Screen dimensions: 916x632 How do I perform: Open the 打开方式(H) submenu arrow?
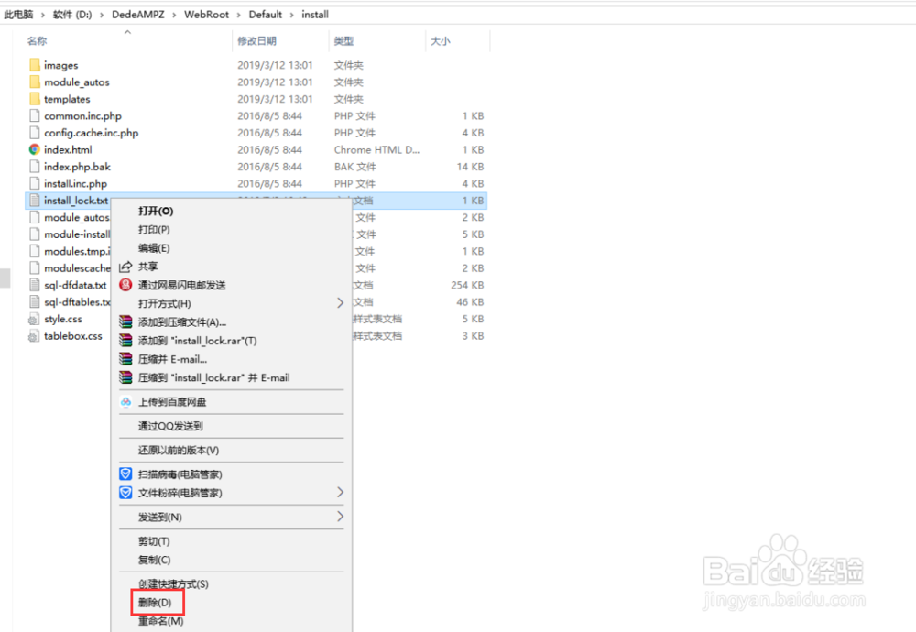click(x=339, y=302)
